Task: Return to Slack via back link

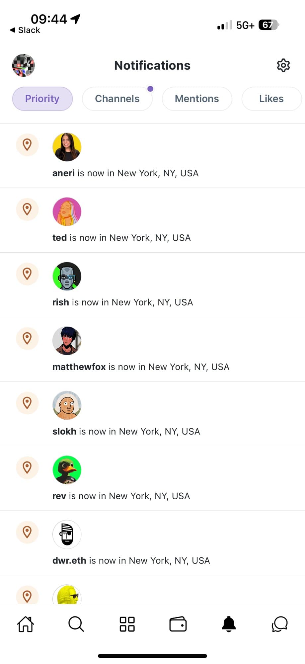Action: (x=25, y=30)
